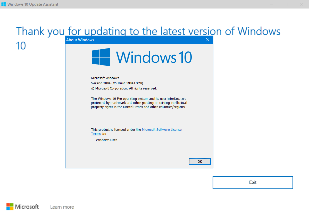Click the 'Windows 10 Update Assistant' title text
This screenshot has height=213, width=309.
[x=33, y=4]
